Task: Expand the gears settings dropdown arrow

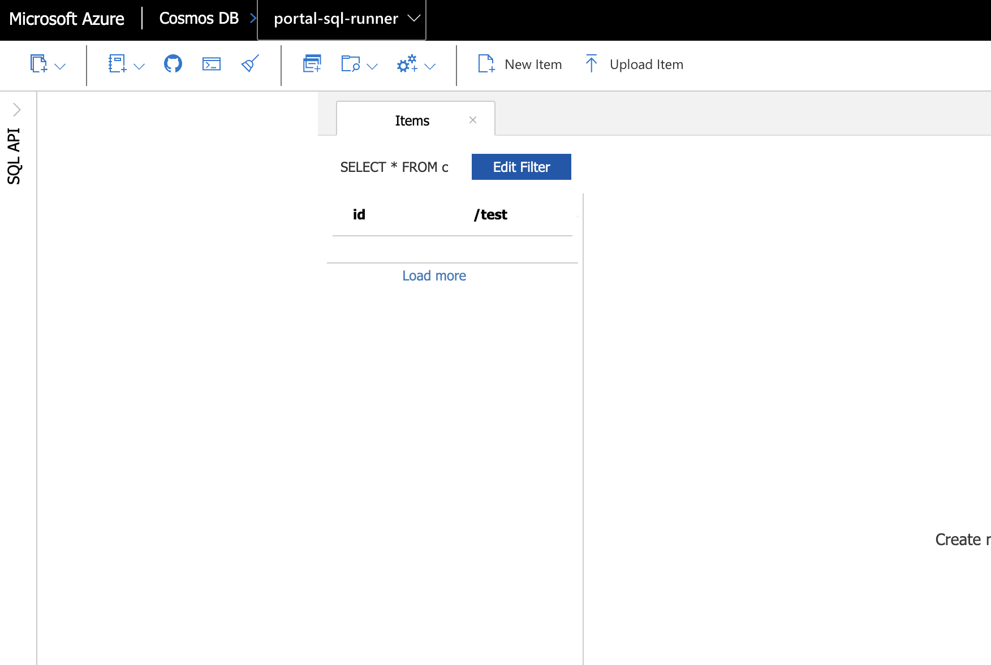Action: pyautogui.click(x=430, y=66)
